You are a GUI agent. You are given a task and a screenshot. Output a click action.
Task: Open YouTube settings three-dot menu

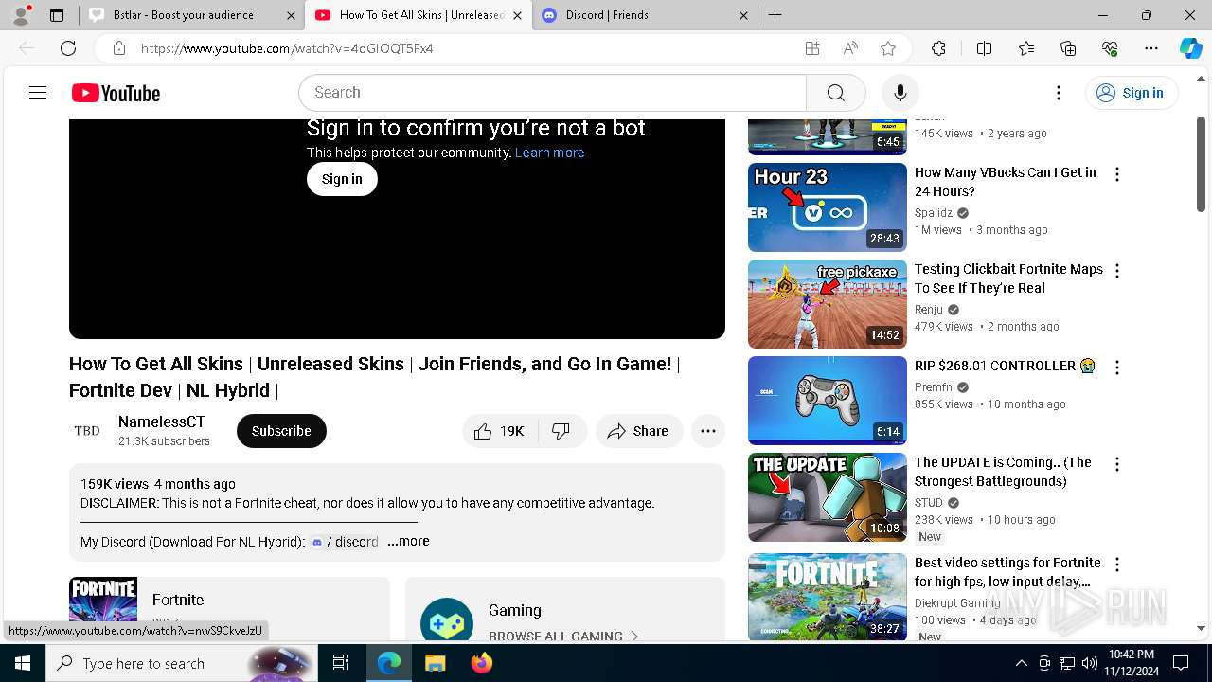point(1059,93)
